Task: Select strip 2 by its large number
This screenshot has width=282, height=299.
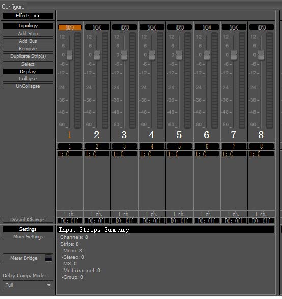Action: point(97,135)
